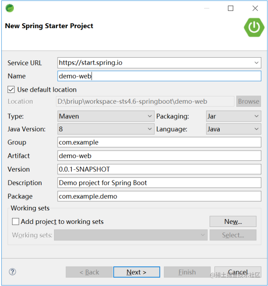Image resolution: width=268 pixels, height=286 pixels.
Task: Focus the Group input field
Action: pos(159,143)
